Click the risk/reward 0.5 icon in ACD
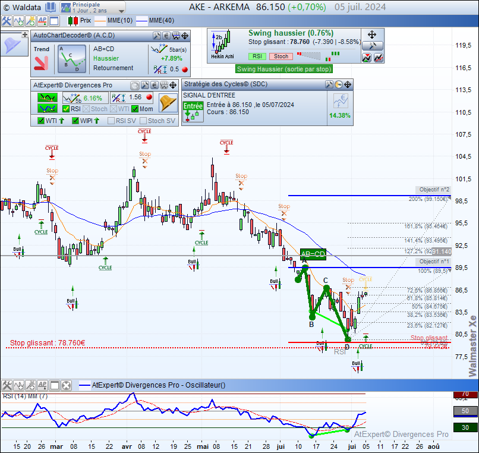Image resolution: width=479 pixels, height=453 pixels. tap(160, 70)
